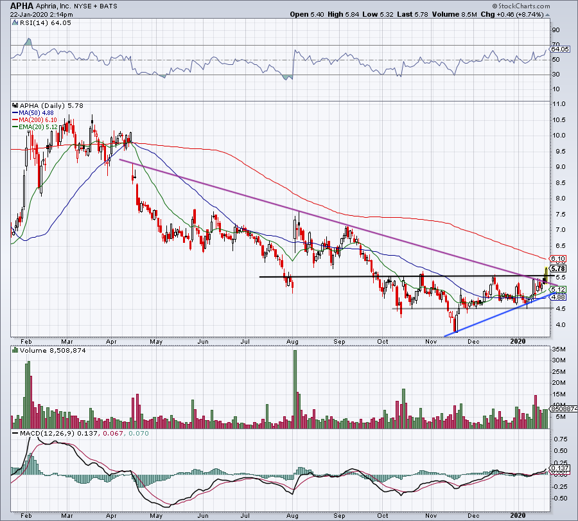Viewport: 578px width, 521px height.
Task: Click the NYSE + BATS exchange label
Action: tap(96, 6)
